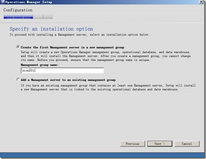Close the Operations Manager Setup window

(x=201, y=2)
